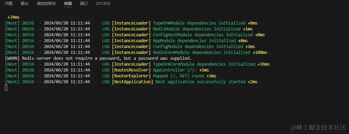Click the ConfigModule dependencies initialized line
The height and width of the screenshot is (134, 349).
pos(130,47)
